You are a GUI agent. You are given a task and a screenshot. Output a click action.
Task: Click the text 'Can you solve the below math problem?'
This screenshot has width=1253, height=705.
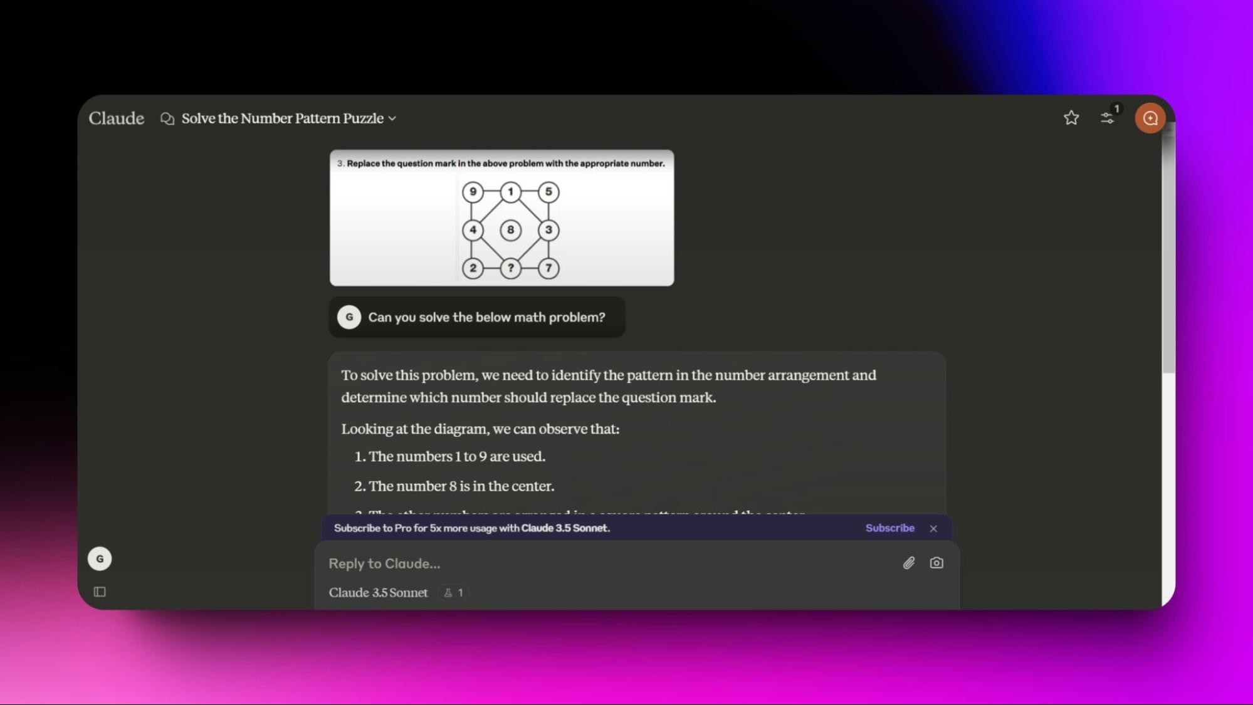(486, 317)
